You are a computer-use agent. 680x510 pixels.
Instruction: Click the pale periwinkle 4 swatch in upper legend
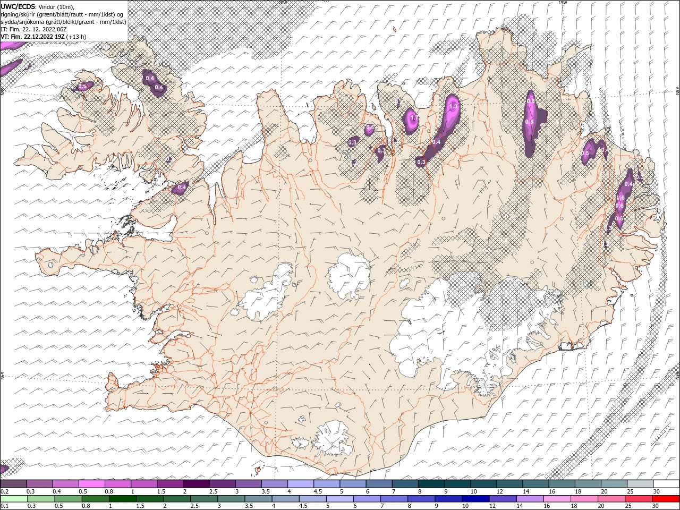[x=300, y=484]
